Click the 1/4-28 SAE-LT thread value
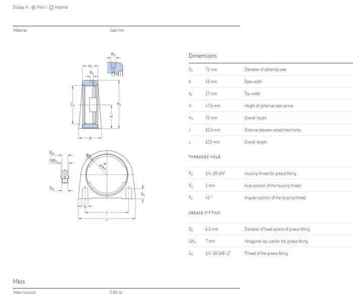Image resolution: width=353 pixels, height=294 pixels. (218, 253)
